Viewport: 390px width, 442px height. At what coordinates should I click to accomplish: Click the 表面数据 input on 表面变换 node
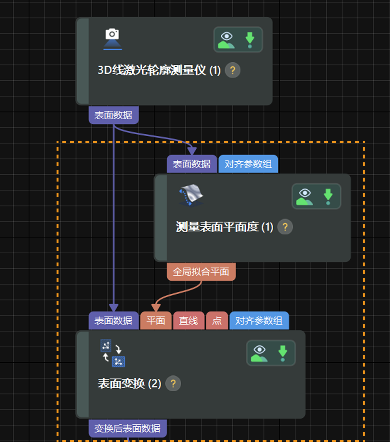tap(114, 320)
